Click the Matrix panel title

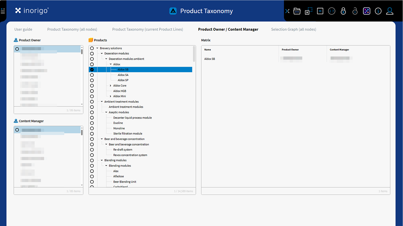click(x=206, y=40)
